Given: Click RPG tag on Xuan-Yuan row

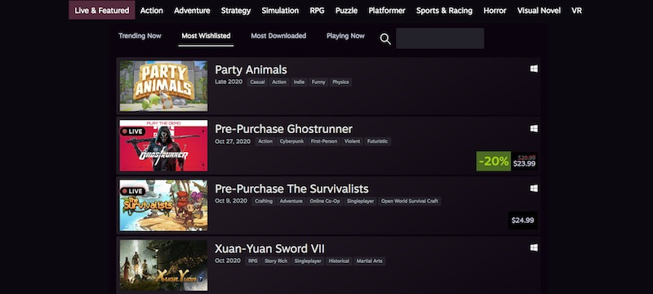Looking at the screenshot, I should click(253, 261).
